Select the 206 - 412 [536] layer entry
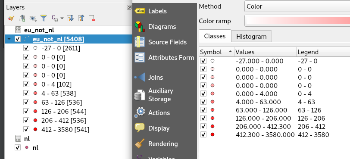 (64, 120)
